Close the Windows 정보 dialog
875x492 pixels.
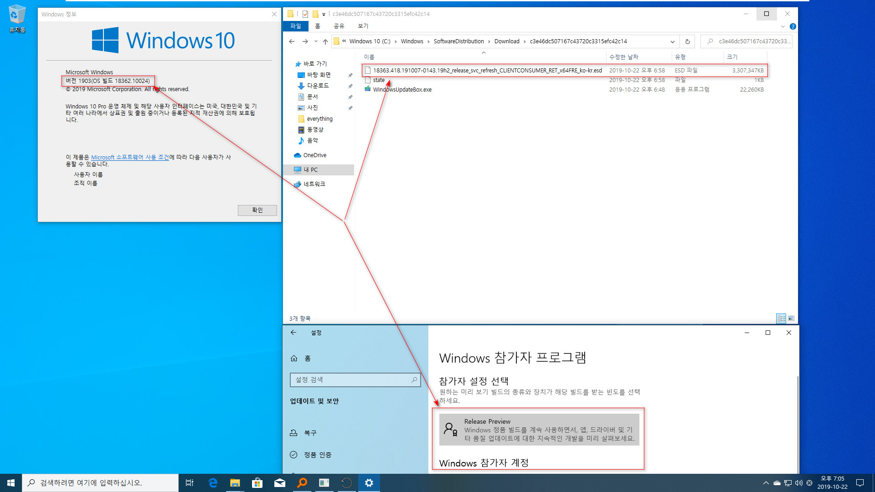pos(274,14)
